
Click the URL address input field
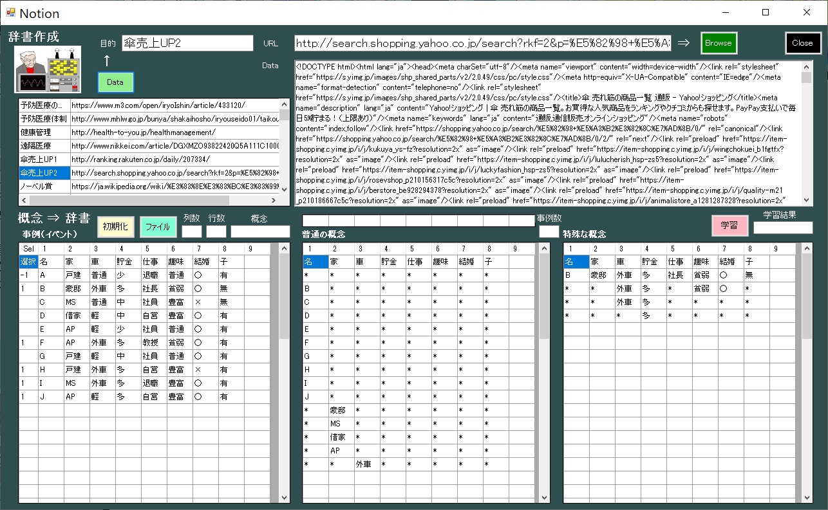pyautogui.click(x=482, y=43)
